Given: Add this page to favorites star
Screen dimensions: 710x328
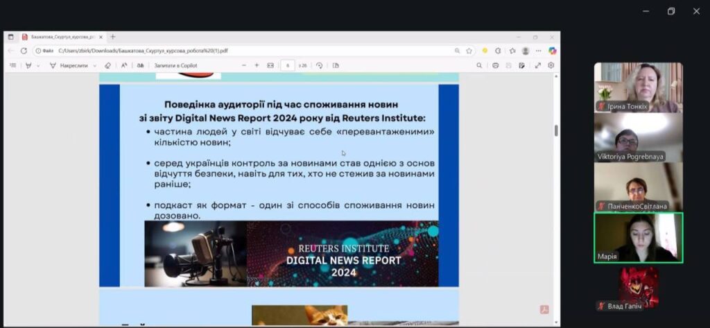Looking at the screenshot, I should [x=469, y=51].
